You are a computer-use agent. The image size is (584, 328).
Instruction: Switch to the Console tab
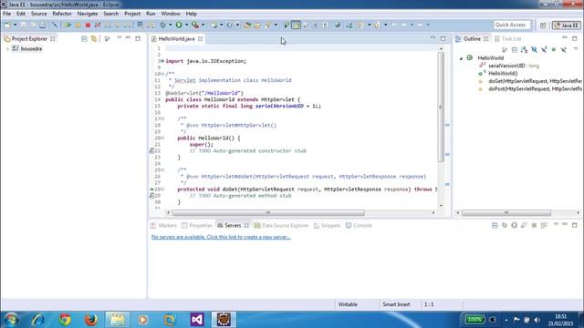click(359, 225)
